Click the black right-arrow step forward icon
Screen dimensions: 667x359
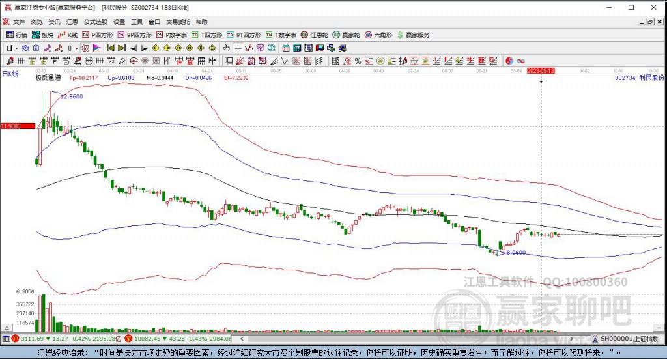(145, 48)
